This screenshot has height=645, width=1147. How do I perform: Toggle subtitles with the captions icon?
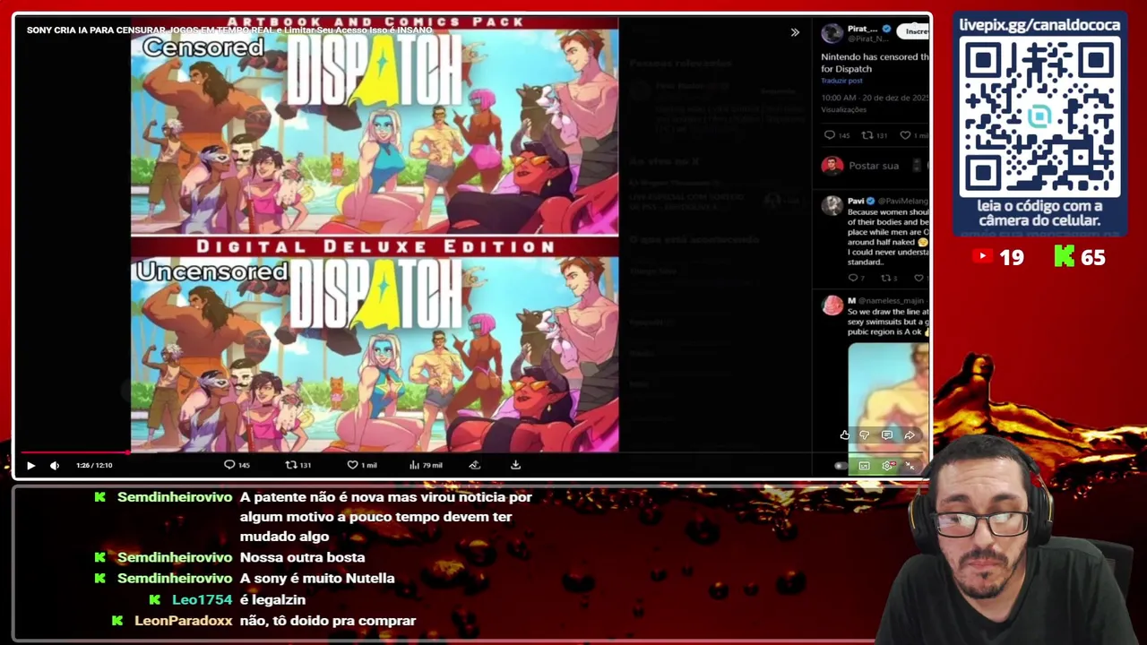(864, 466)
